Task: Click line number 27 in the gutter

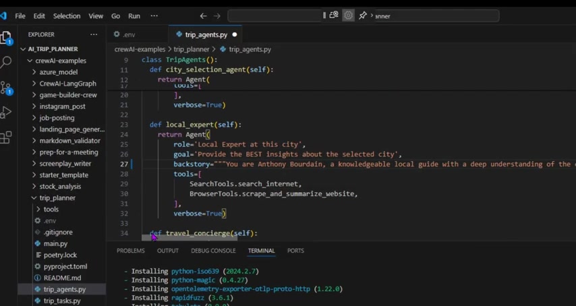Action: (124, 164)
